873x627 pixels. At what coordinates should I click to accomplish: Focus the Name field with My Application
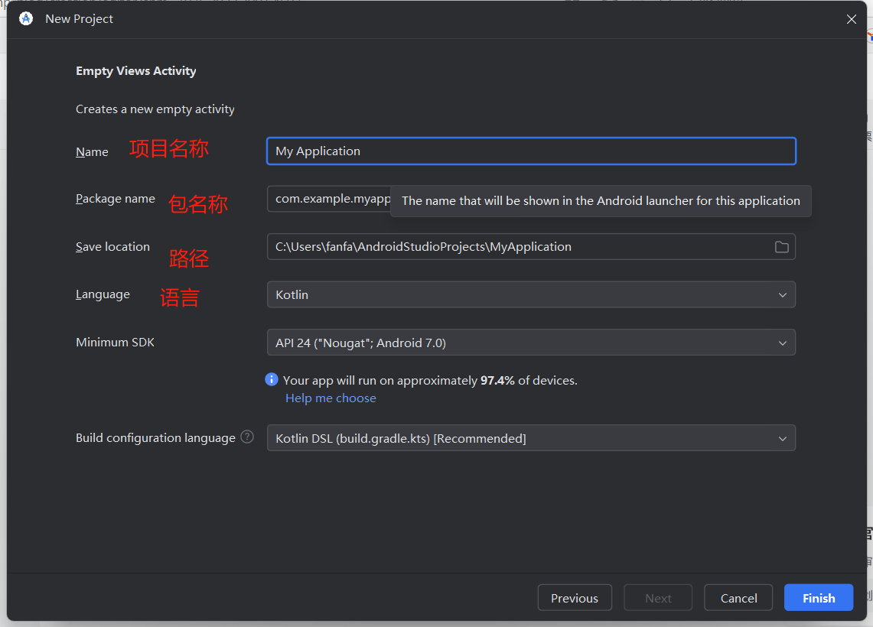(x=531, y=151)
